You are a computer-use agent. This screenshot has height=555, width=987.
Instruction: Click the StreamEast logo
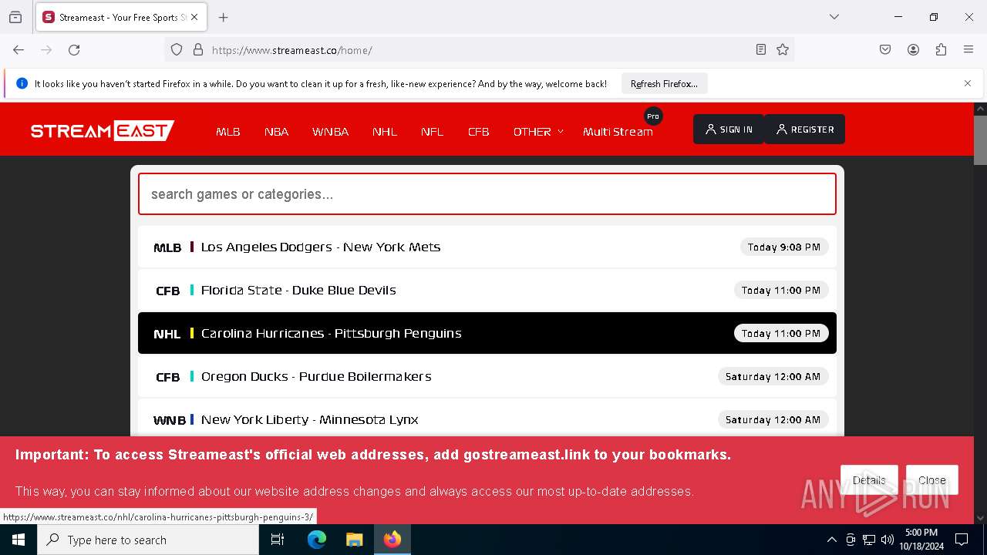point(103,131)
